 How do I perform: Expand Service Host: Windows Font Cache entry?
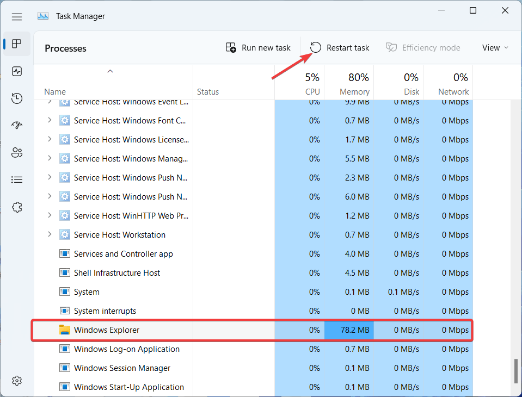pos(49,120)
